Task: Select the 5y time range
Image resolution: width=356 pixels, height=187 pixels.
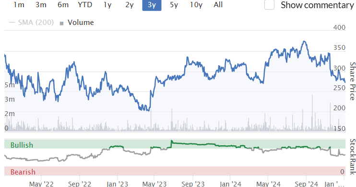Action: click(174, 4)
